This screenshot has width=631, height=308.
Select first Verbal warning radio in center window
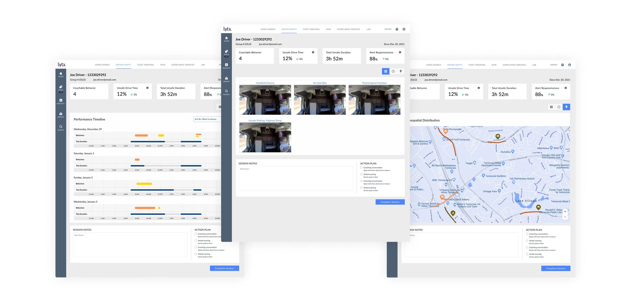click(361, 174)
